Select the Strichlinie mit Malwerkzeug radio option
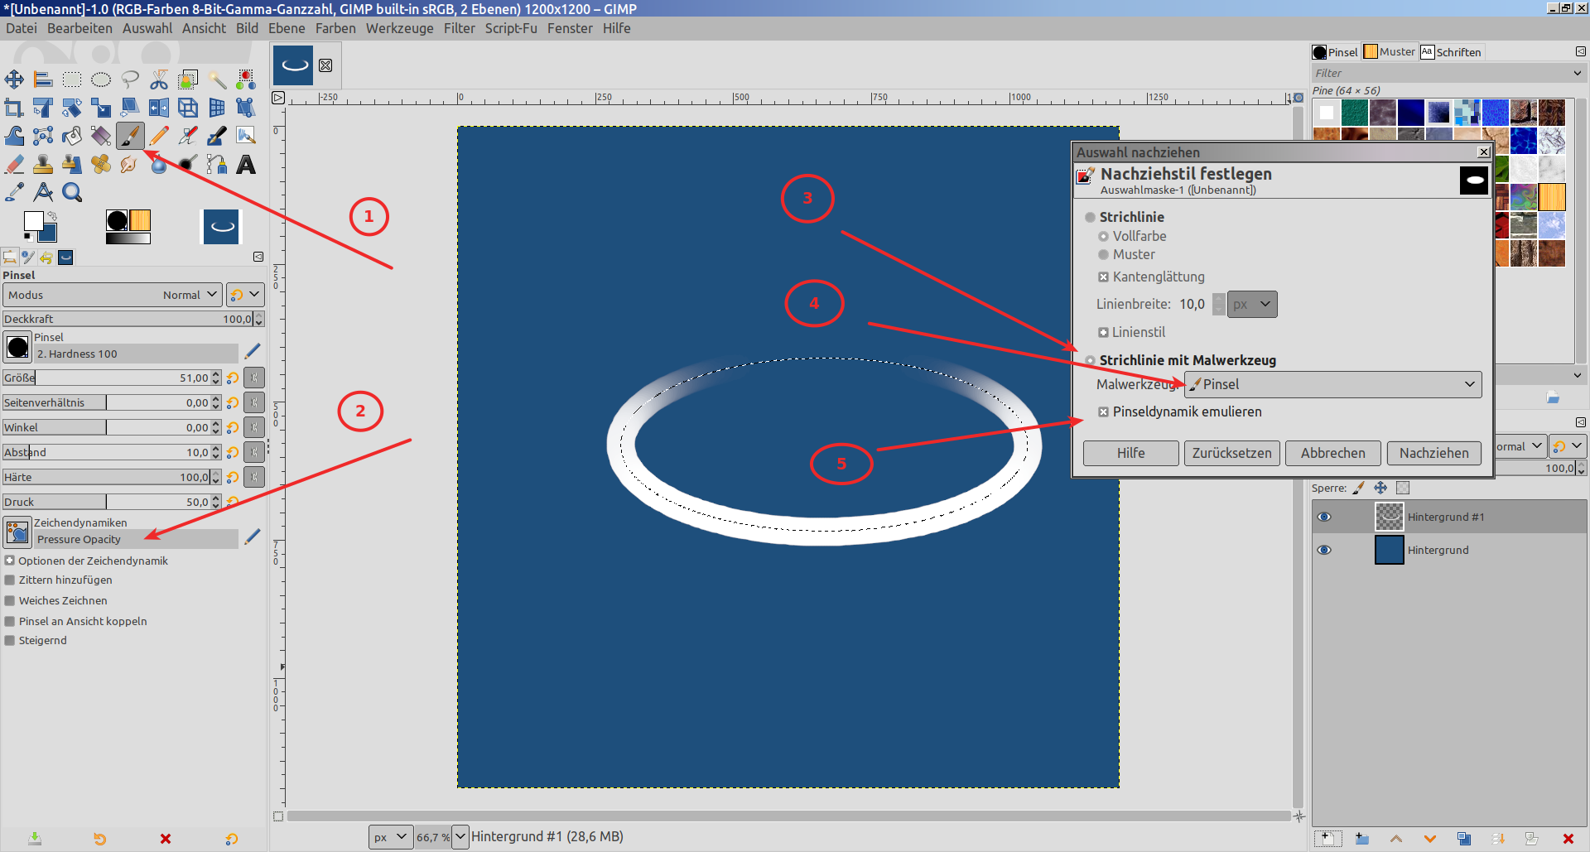Viewport: 1590px width, 852px height. [1091, 360]
